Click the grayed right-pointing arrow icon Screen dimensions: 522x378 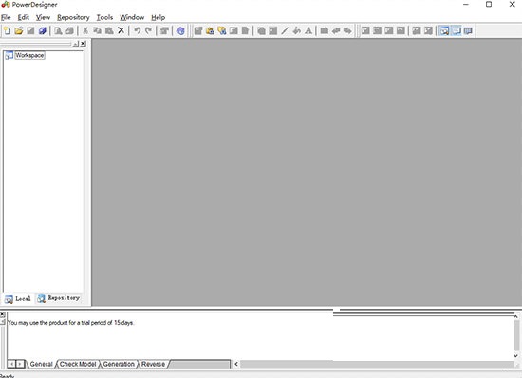point(347,31)
